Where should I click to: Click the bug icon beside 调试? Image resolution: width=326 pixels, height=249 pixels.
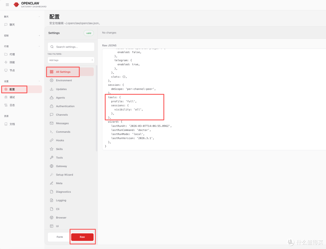6,97
